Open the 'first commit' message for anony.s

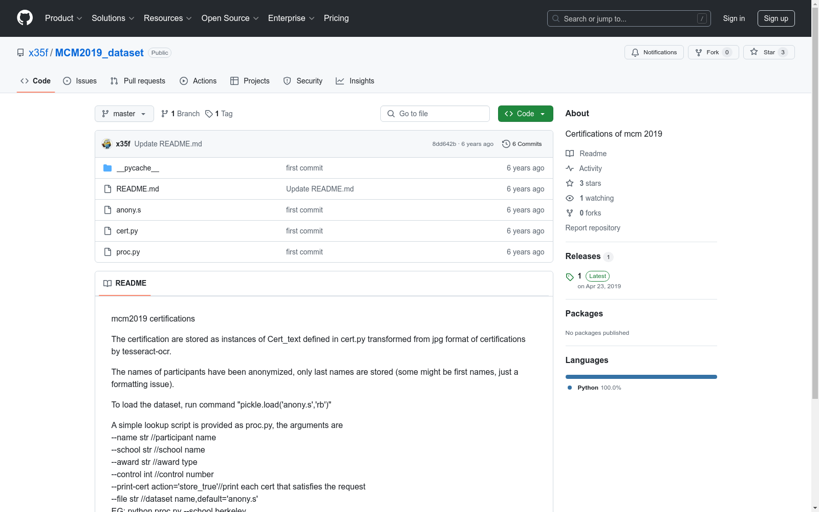305,210
